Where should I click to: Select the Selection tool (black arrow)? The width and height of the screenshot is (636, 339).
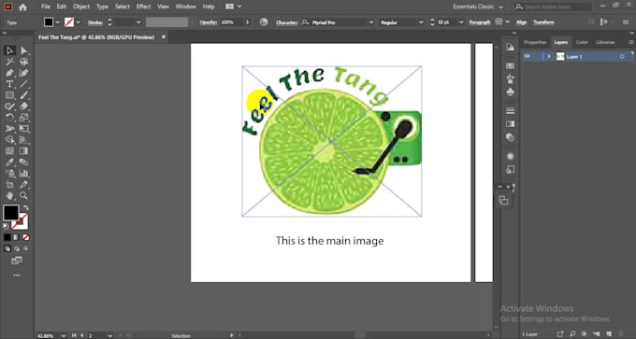click(9, 50)
